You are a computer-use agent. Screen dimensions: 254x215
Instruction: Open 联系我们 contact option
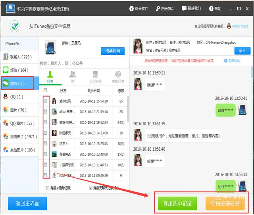191,8
